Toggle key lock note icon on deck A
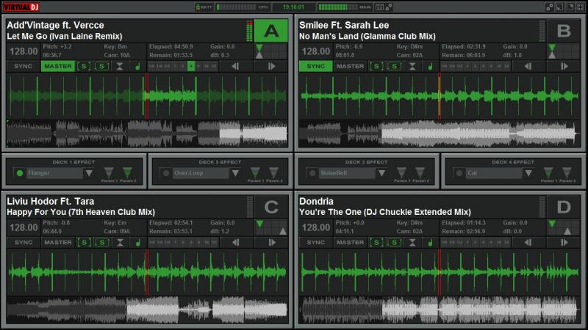The height and width of the screenshot is (330, 588). click(x=137, y=67)
